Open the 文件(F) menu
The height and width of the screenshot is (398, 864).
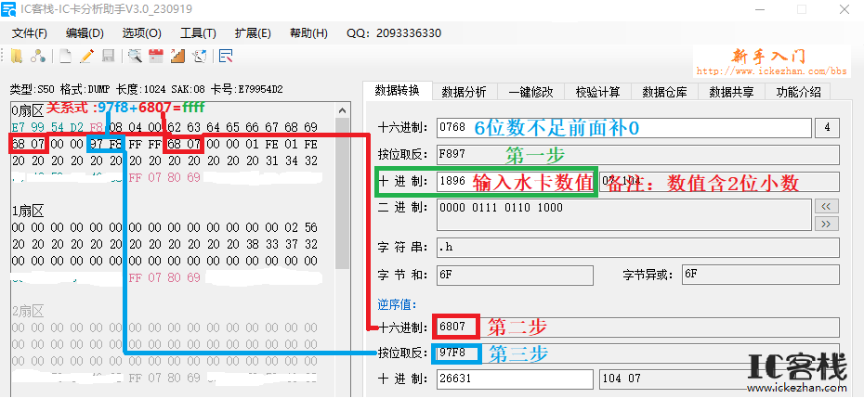tap(30, 33)
